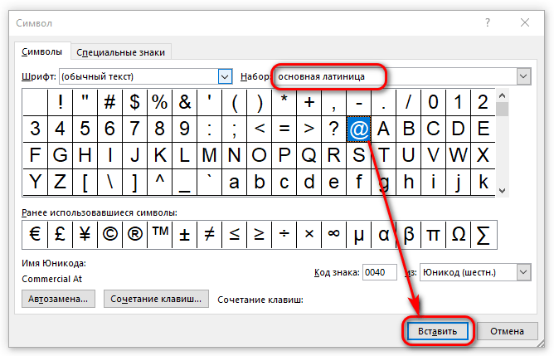The width and height of the screenshot is (554, 356).
Task: Open the Символы tab
Action: click(42, 51)
